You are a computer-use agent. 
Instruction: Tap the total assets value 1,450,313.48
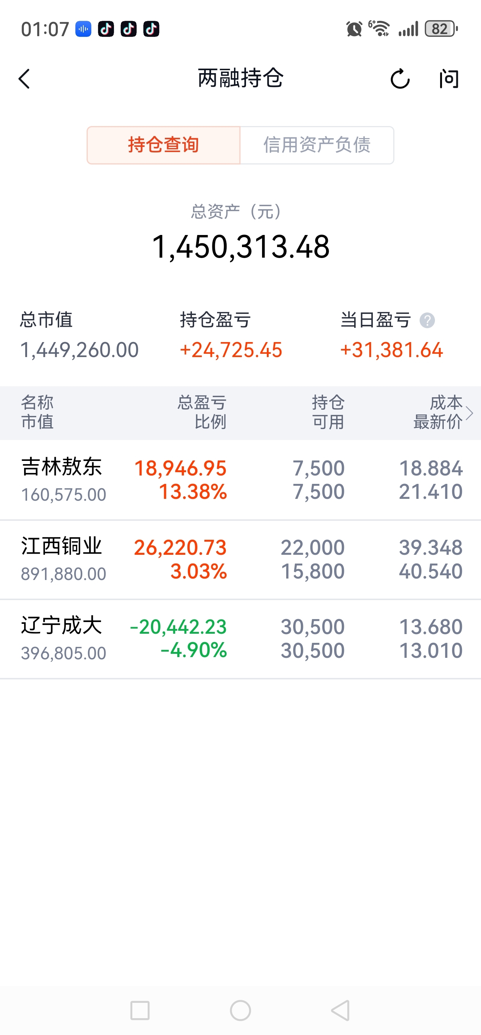point(241,247)
